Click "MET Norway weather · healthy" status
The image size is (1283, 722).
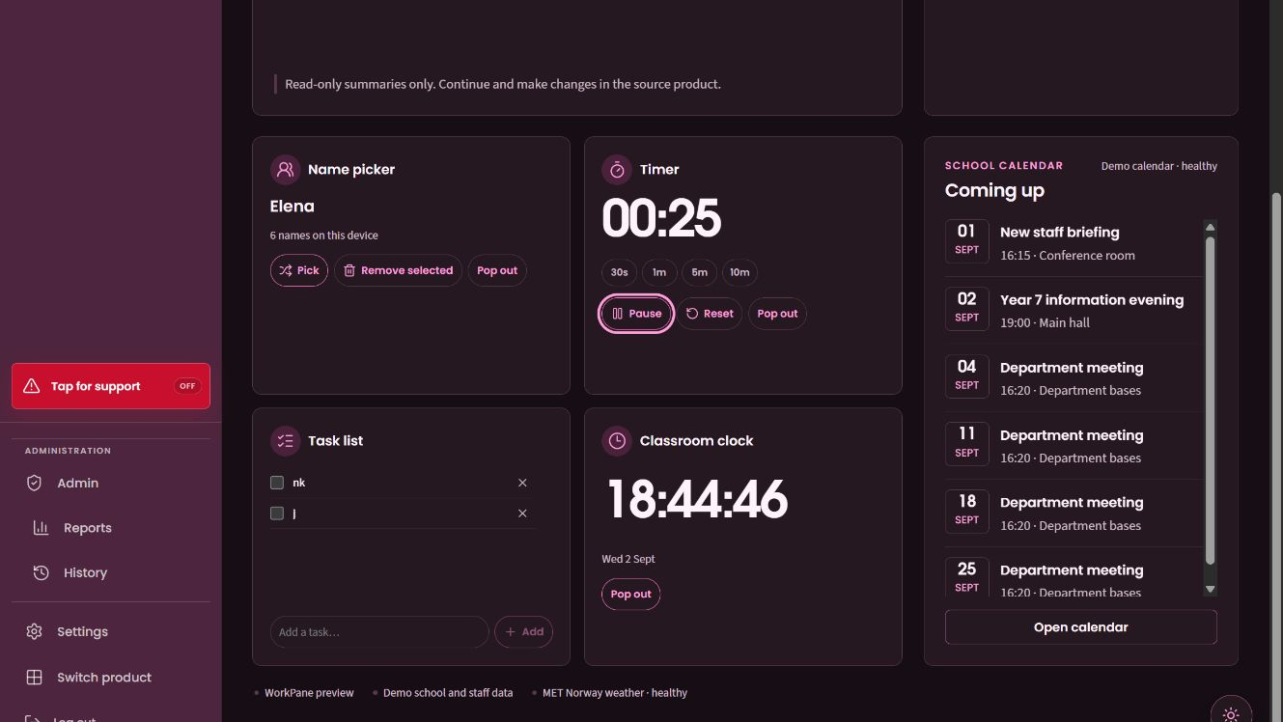(x=615, y=693)
